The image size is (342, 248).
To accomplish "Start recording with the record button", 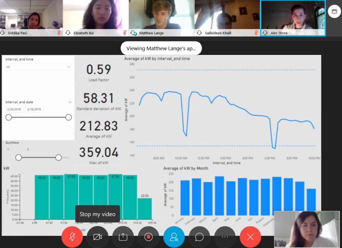I will [x=148, y=237].
